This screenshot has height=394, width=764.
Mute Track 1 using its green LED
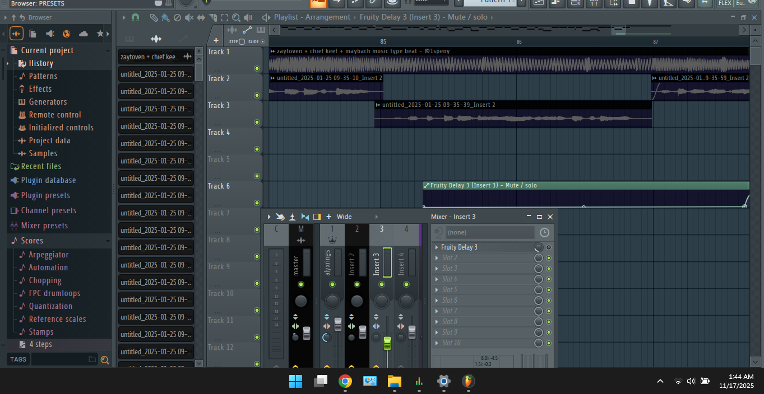point(257,69)
